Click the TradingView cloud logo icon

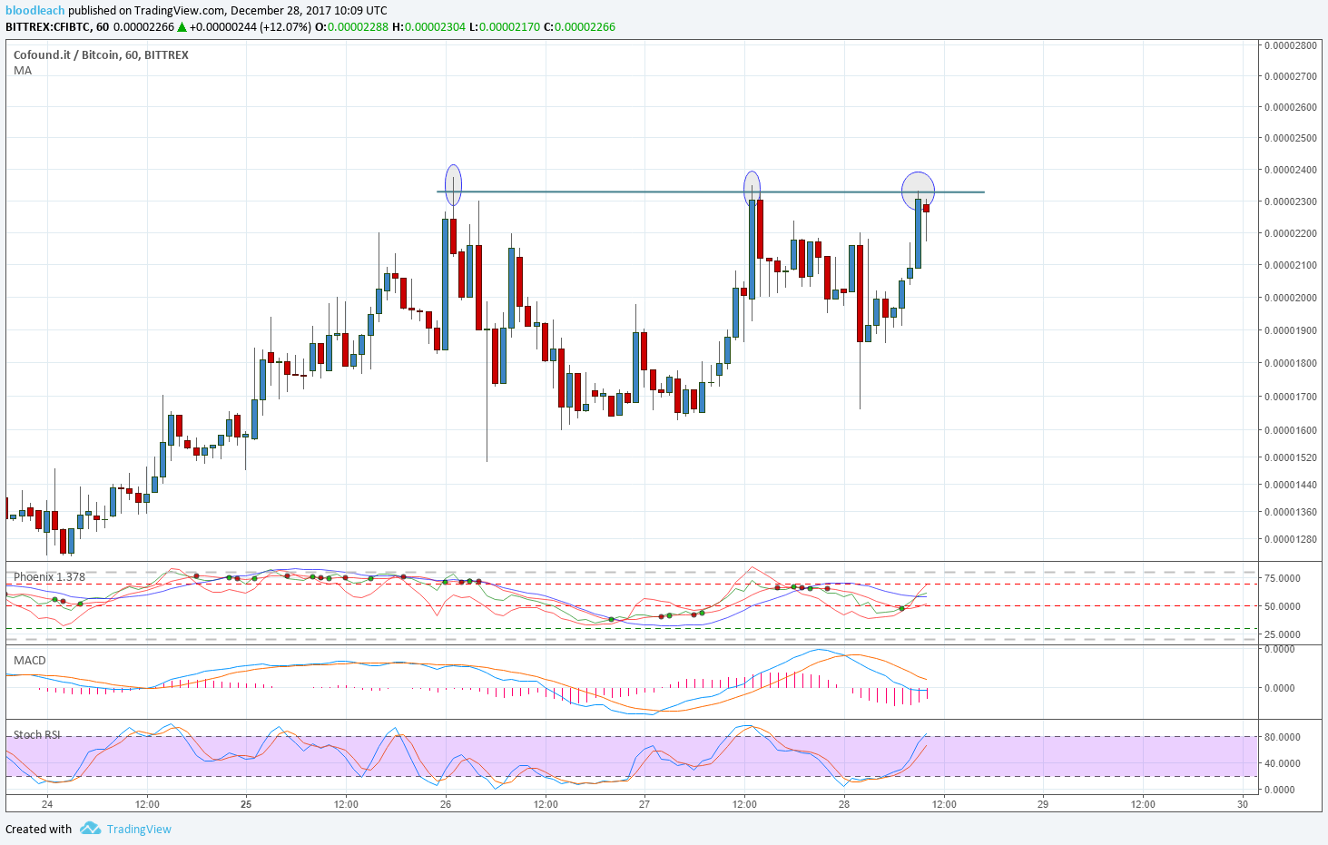point(90,829)
